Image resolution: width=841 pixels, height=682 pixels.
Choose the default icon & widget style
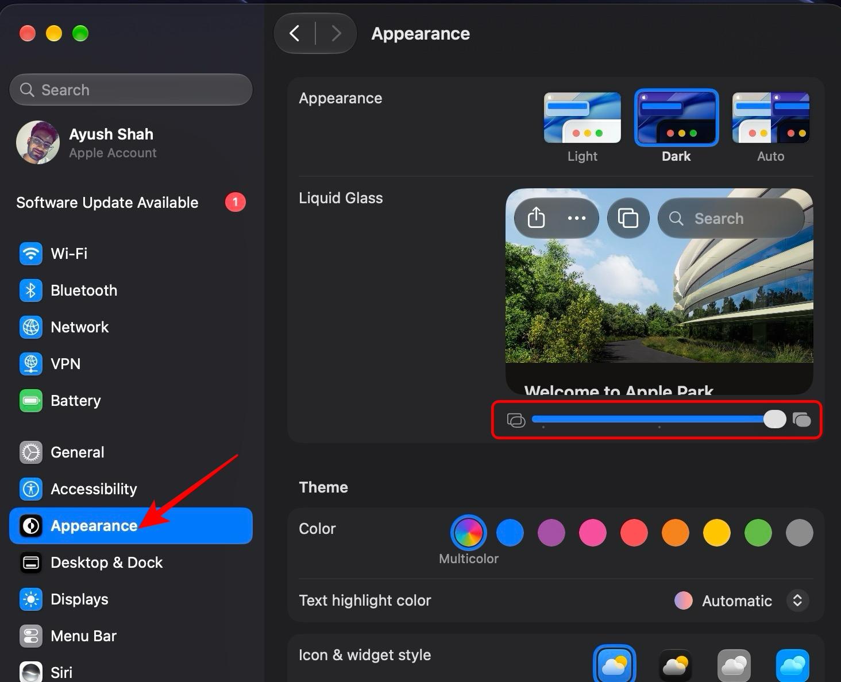pos(615,665)
